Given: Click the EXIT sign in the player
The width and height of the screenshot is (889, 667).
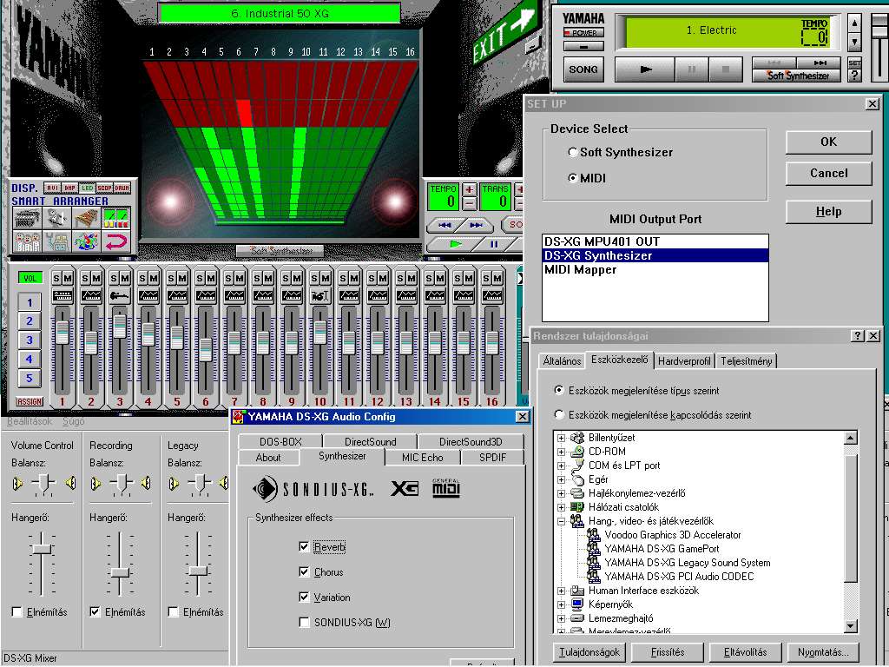Looking at the screenshot, I should coord(504,32).
